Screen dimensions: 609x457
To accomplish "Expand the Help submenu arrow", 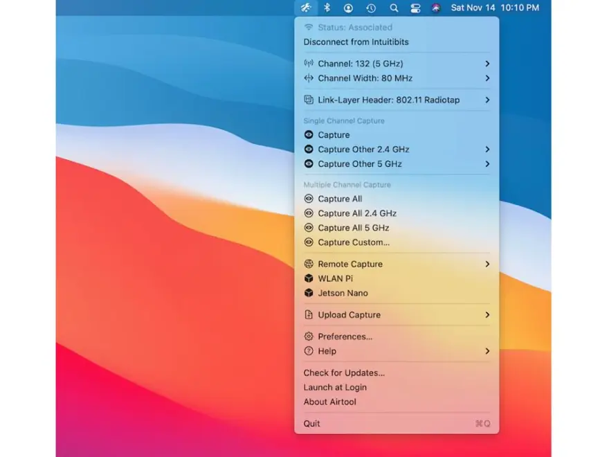I will (487, 351).
